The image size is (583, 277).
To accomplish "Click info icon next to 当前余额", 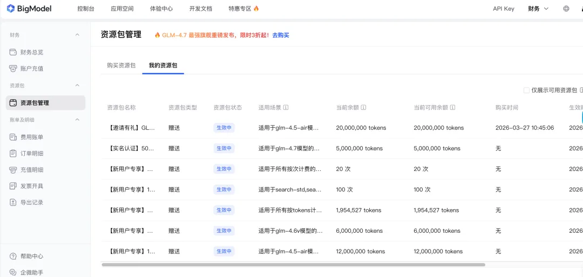I will (x=364, y=107).
